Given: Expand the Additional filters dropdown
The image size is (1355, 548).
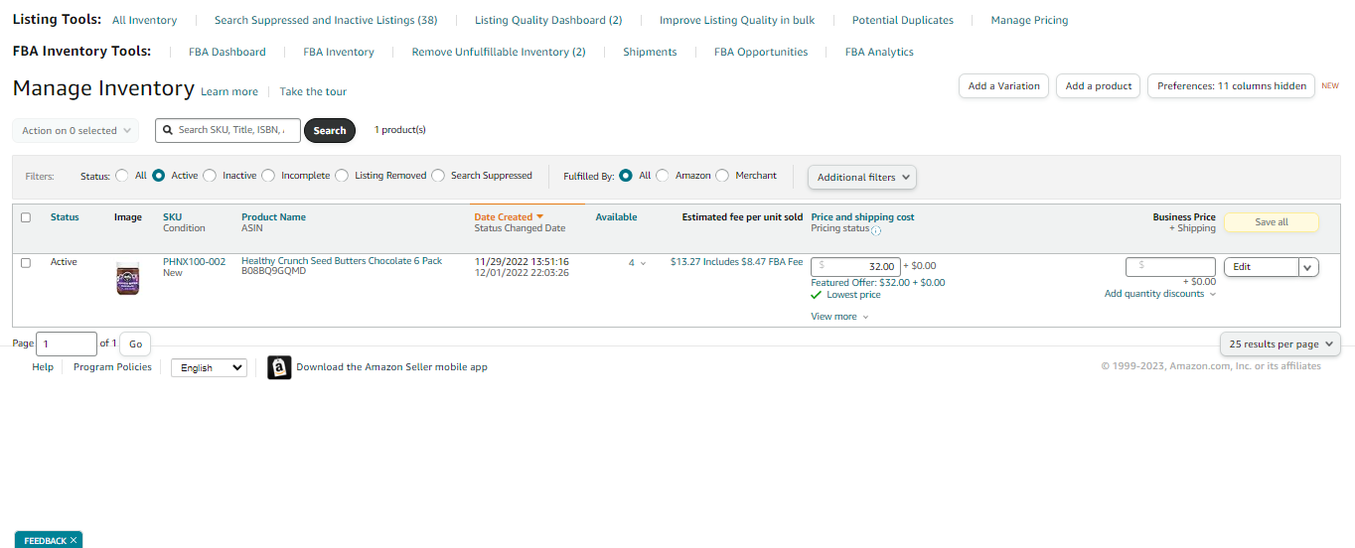Looking at the screenshot, I should (x=862, y=177).
